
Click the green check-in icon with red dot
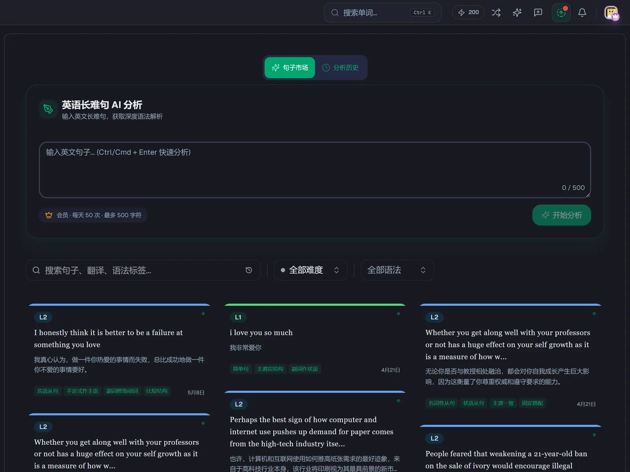[561, 13]
